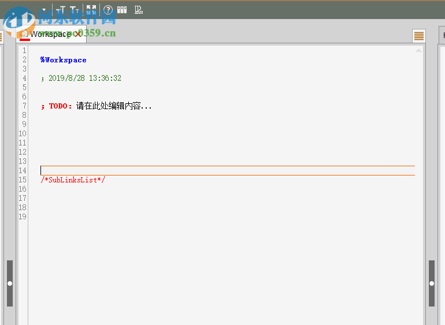Click the right vertical slider handle
Screen dimensions: 445x325
tap(432, 283)
